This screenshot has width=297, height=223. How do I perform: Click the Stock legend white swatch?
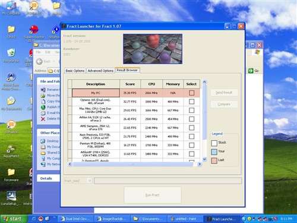click(x=214, y=143)
